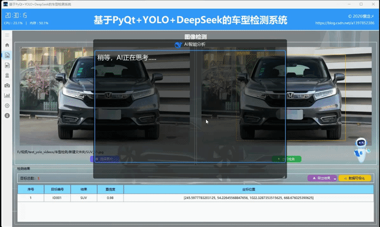380x227 pixels.
Task: Select the SUV result cell
Action: 84,198
